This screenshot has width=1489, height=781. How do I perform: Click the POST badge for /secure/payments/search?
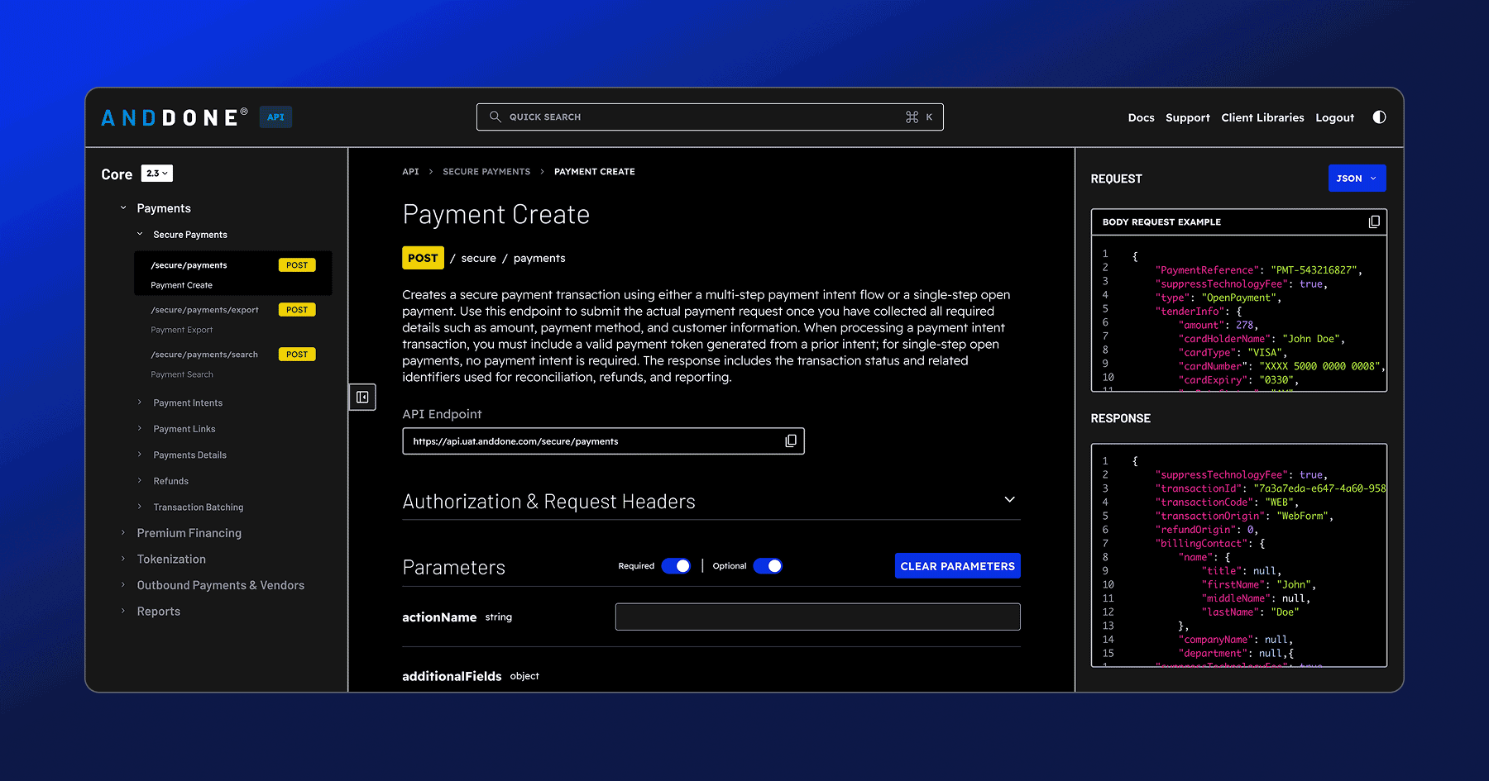click(296, 354)
